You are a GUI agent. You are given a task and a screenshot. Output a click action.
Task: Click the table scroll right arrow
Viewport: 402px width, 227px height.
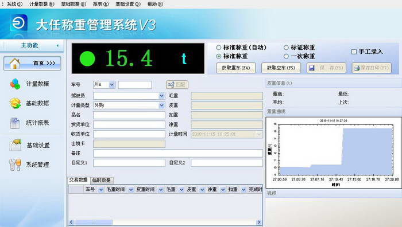pyautogui.click(x=259, y=222)
